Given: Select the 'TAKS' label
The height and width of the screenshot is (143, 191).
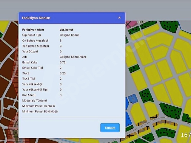Looking at the screenshot, I should (26, 73).
